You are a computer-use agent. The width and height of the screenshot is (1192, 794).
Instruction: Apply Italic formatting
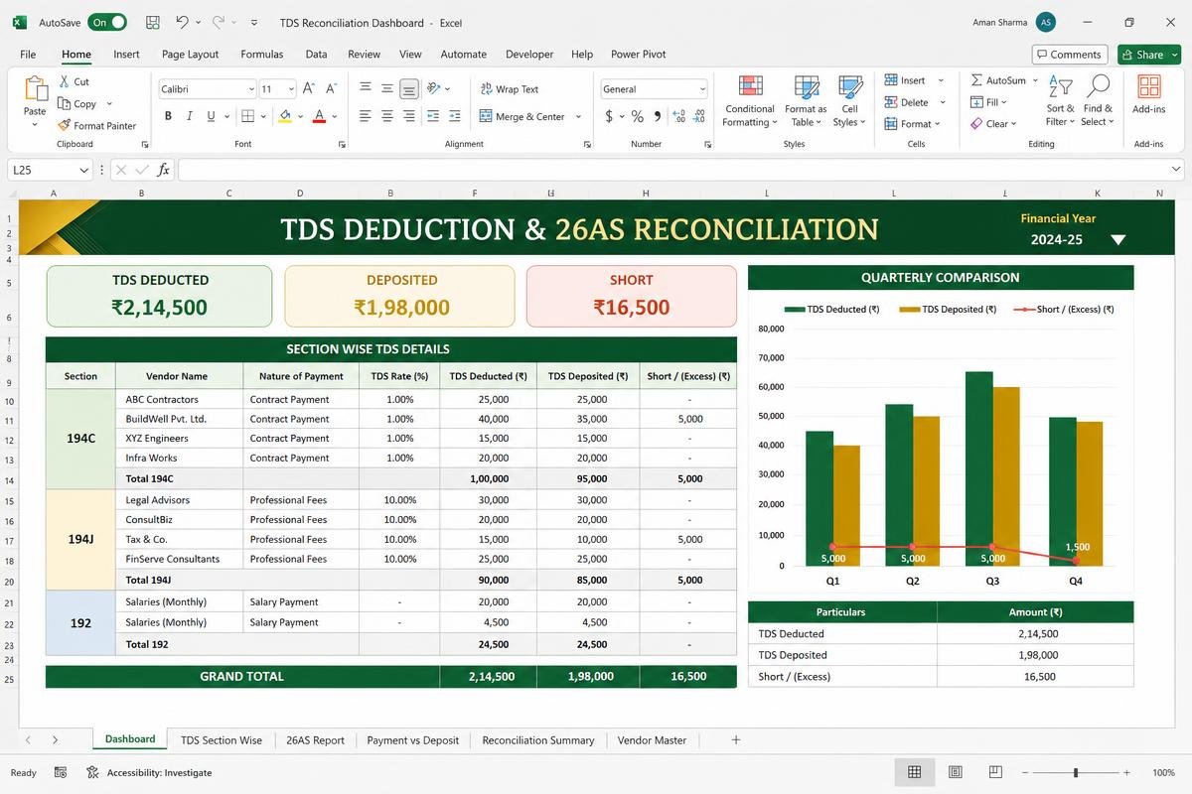[x=190, y=116]
